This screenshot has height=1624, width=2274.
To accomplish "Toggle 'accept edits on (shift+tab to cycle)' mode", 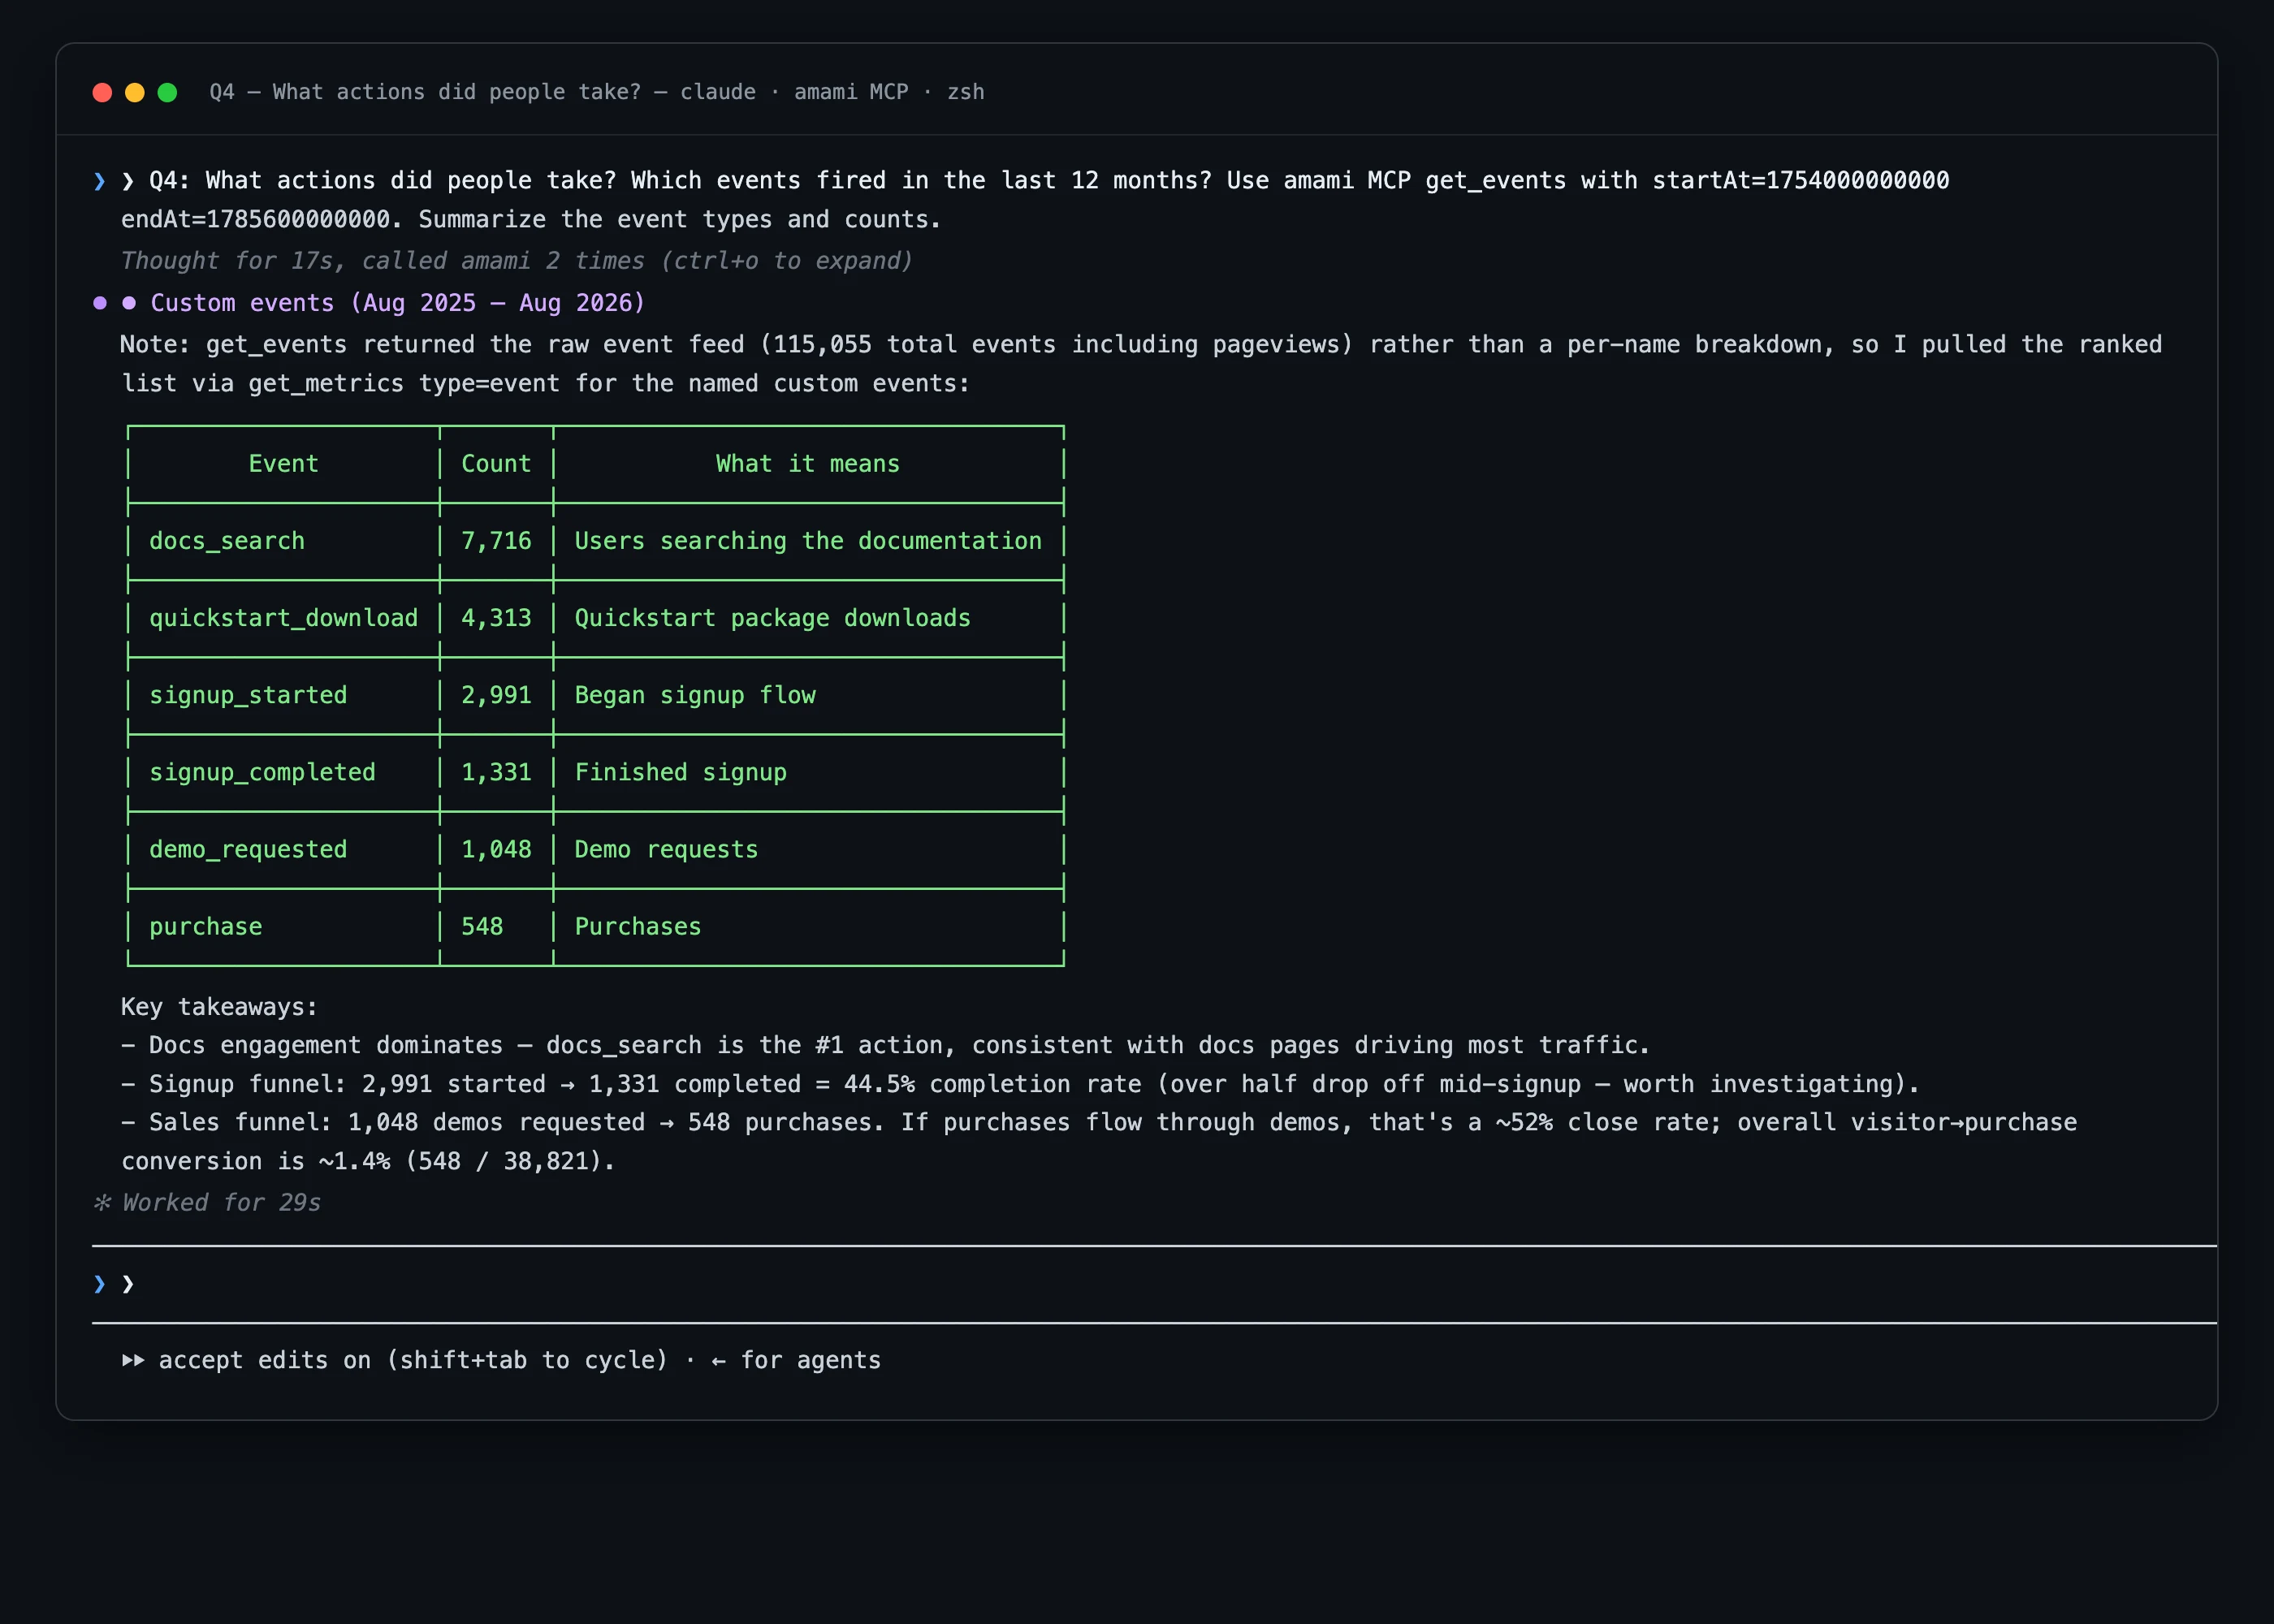I will [413, 1360].
